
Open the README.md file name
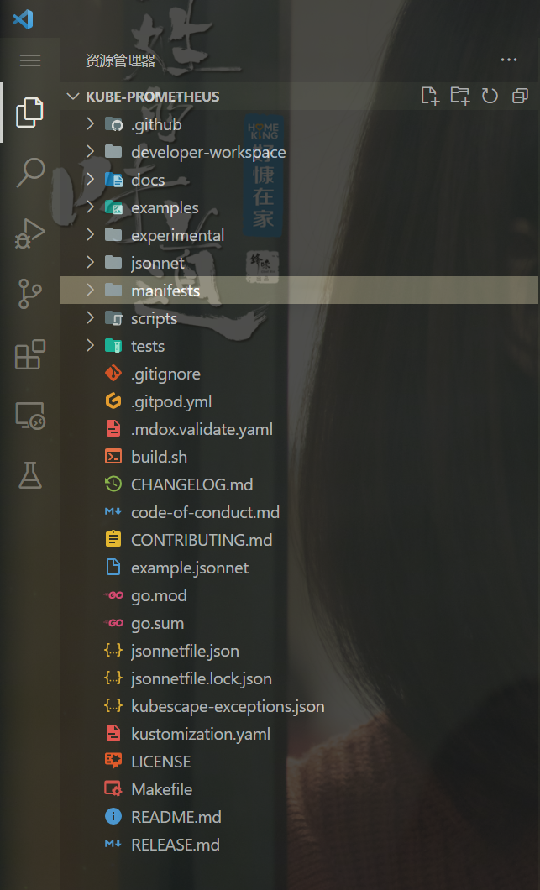[176, 817]
